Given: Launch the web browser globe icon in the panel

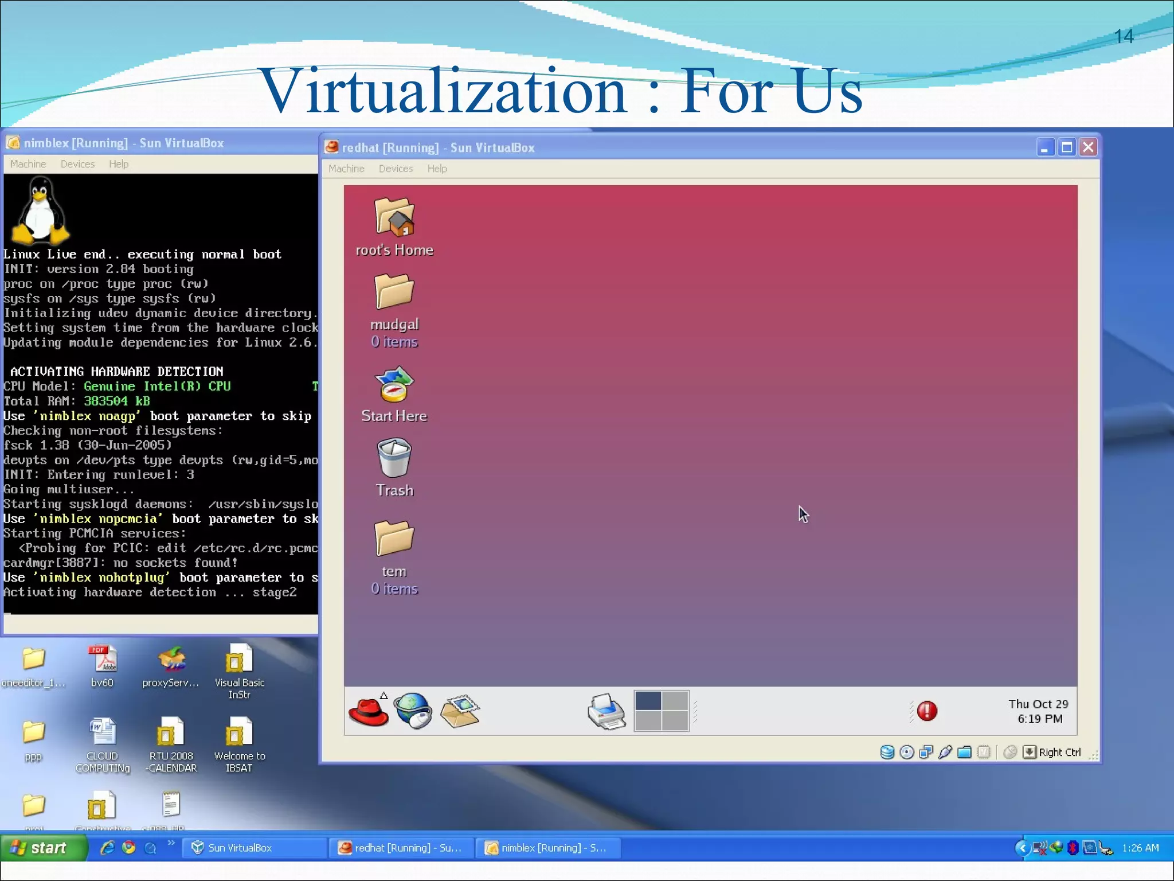Looking at the screenshot, I should (413, 711).
